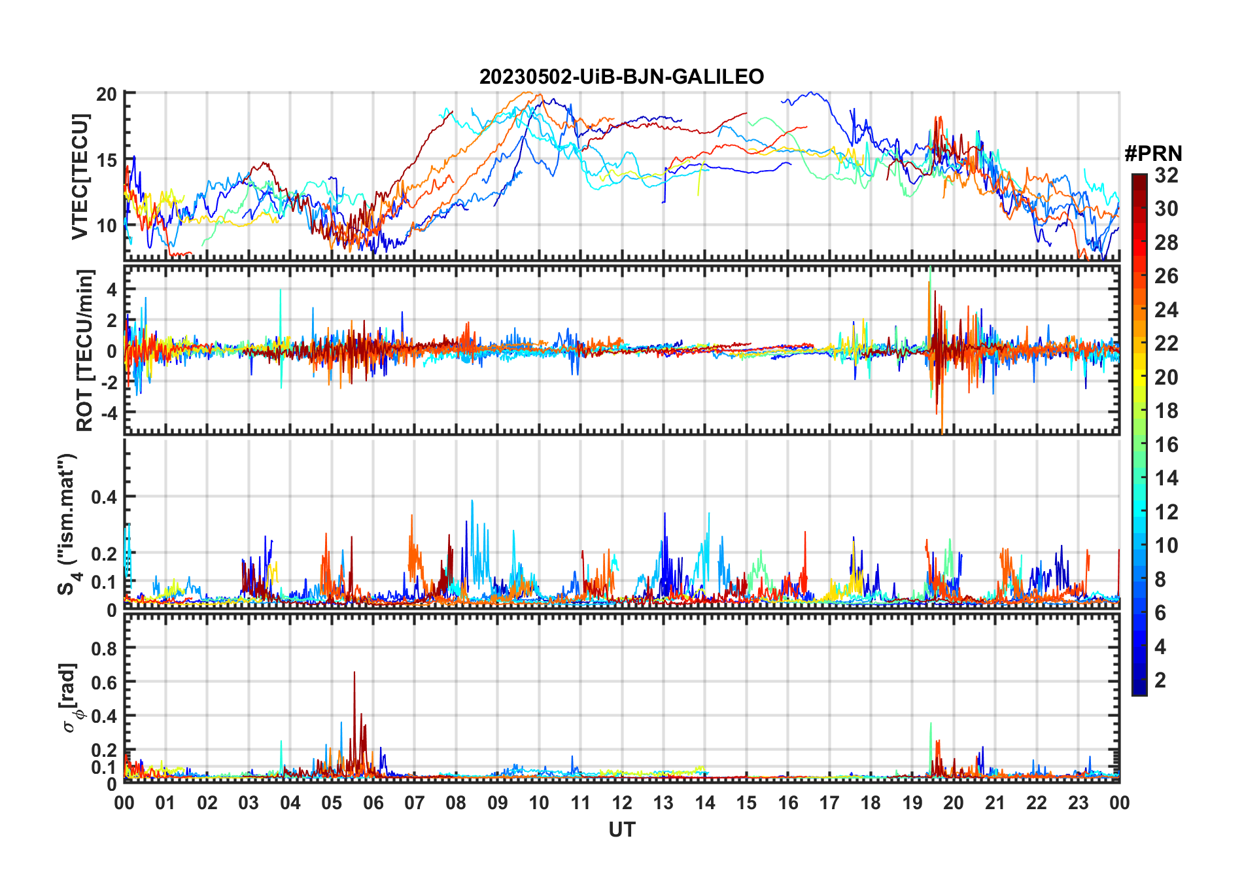Select the 21 tick on the UT axis
The height and width of the screenshot is (870, 1244).
995,803
